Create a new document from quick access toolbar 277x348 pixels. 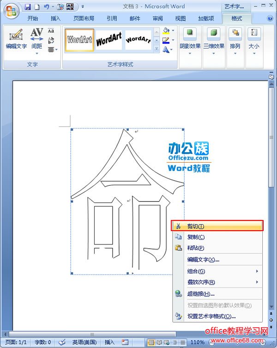pyautogui.click(x=37, y=6)
